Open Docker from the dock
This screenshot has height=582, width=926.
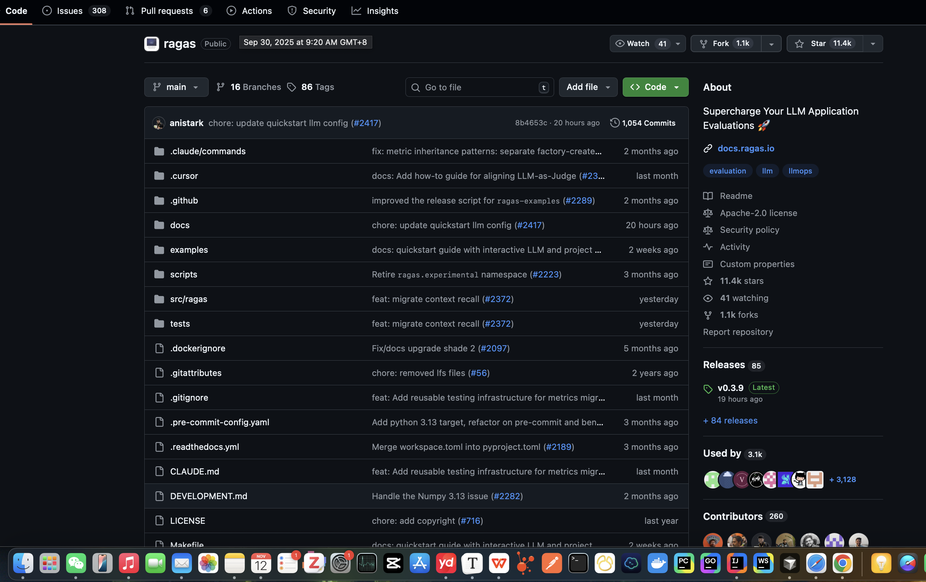point(658,563)
